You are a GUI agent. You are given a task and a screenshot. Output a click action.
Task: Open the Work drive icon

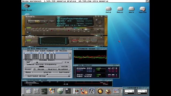pos(131,10)
